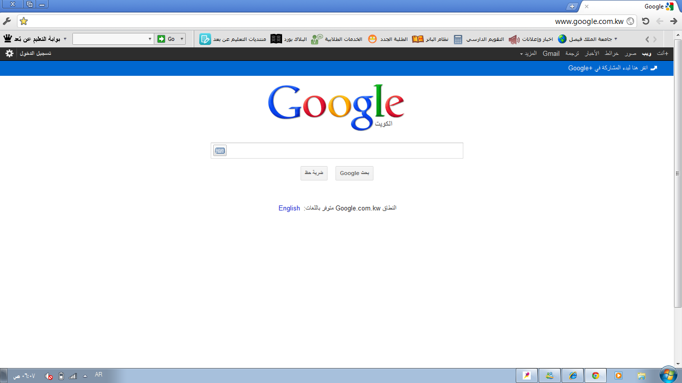Click the address bar showing www.google.com.kw
The width and height of the screenshot is (682, 383).
click(x=327, y=21)
